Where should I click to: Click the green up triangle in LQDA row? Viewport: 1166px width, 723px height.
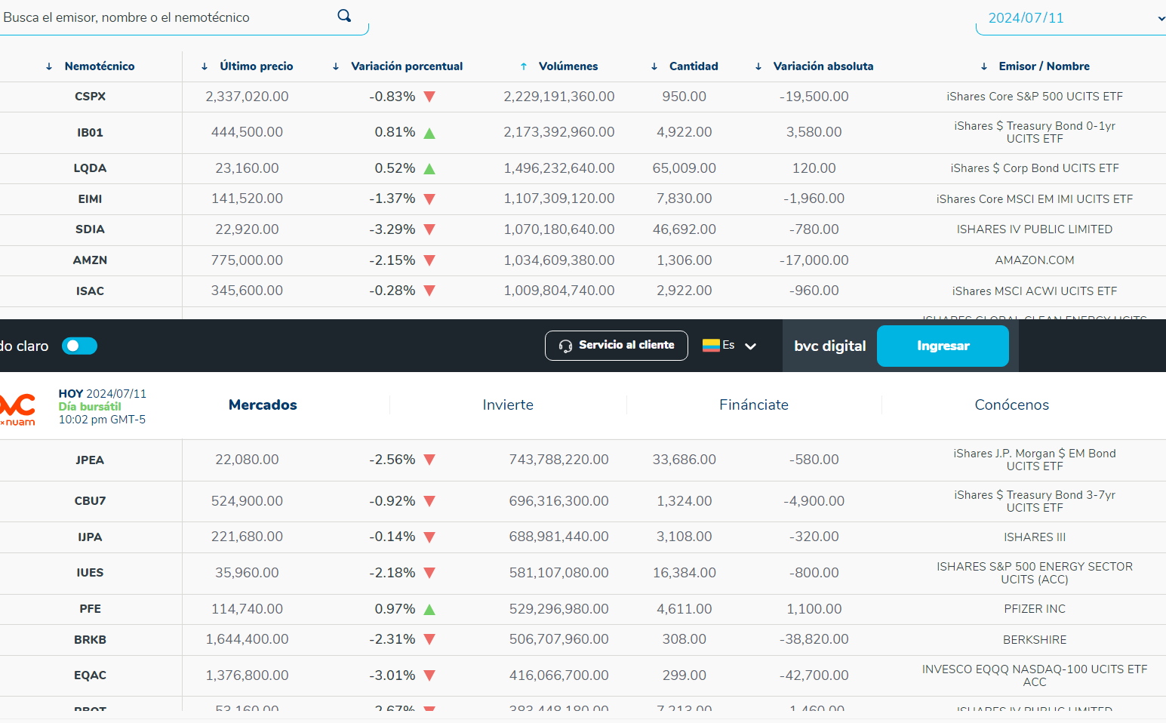(x=429, y=168)
